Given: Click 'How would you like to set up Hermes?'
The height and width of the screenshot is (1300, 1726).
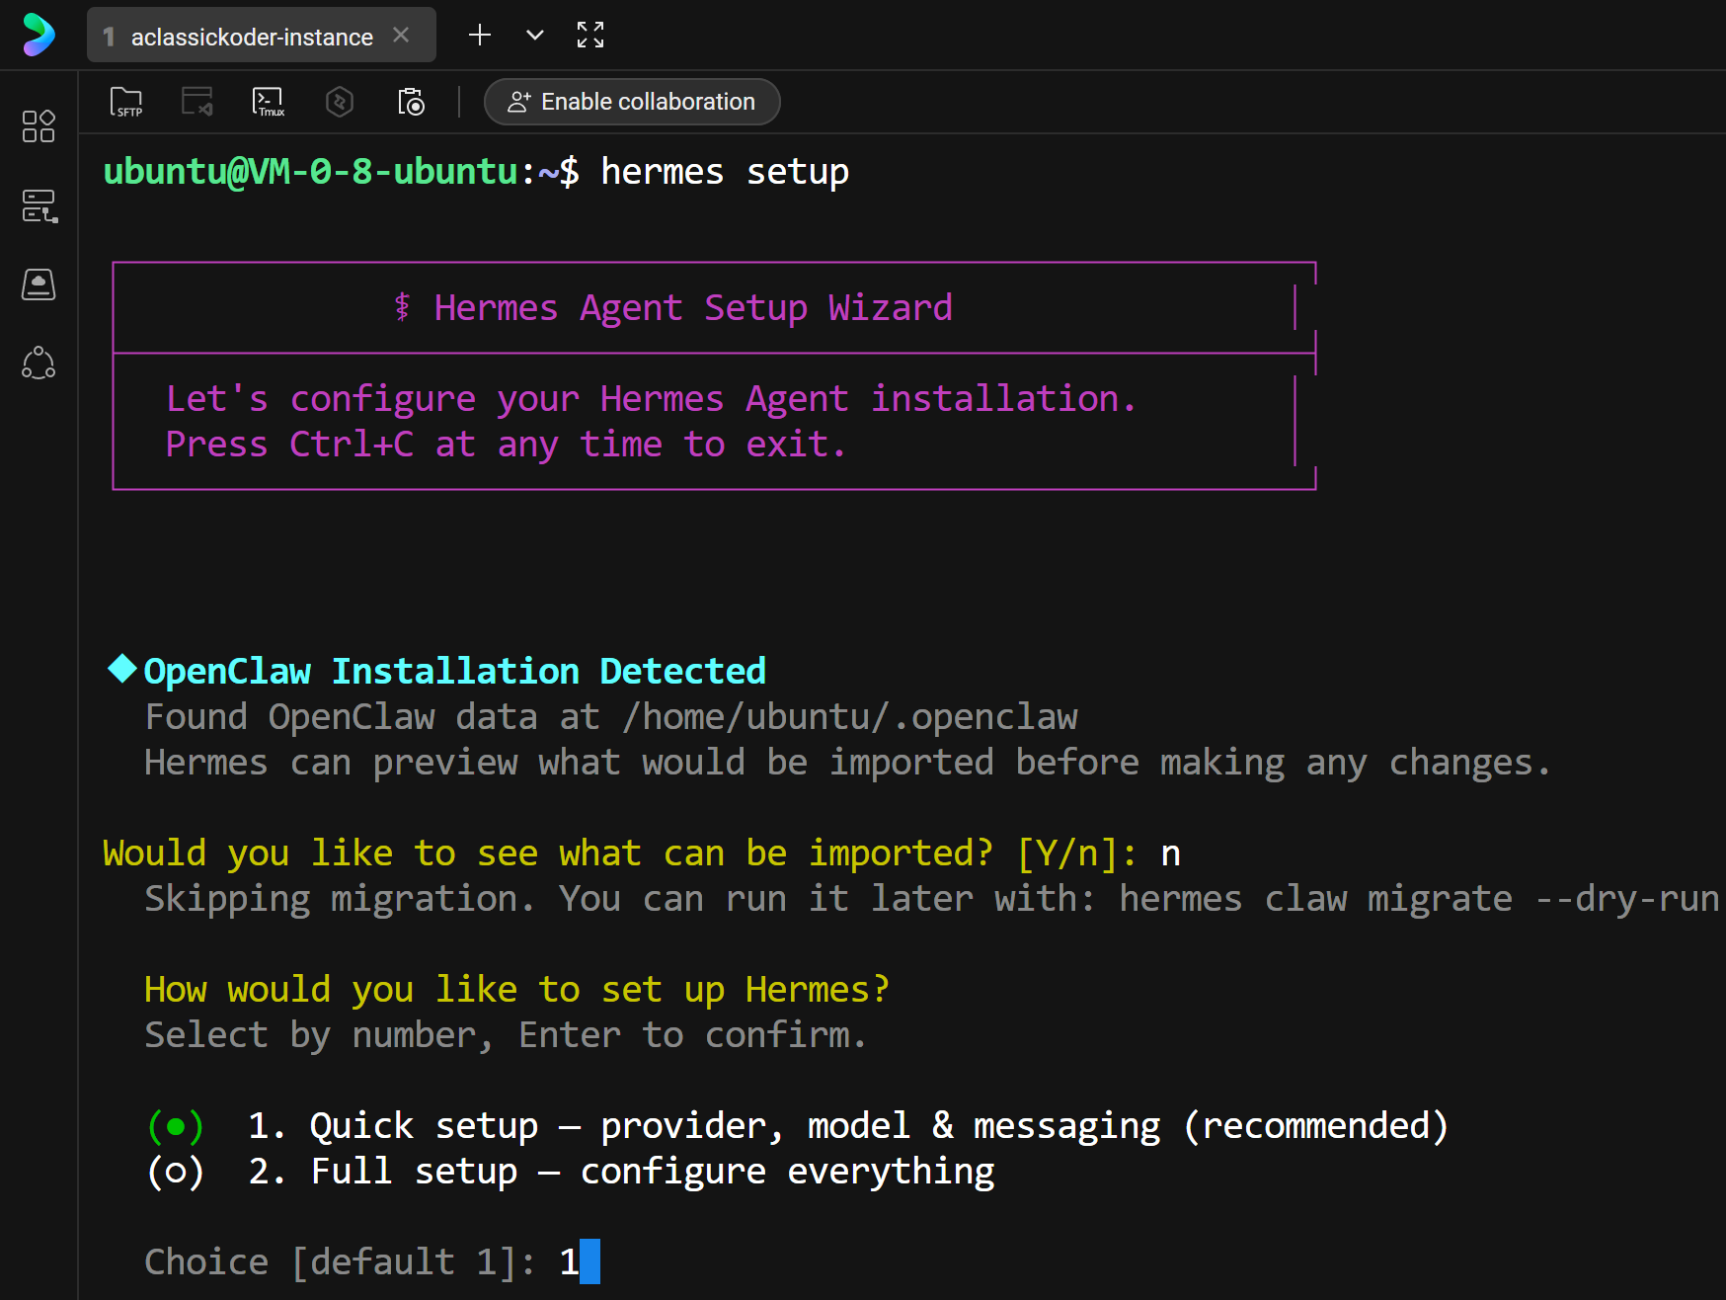Looking at the screenshot, I should 516,990.
